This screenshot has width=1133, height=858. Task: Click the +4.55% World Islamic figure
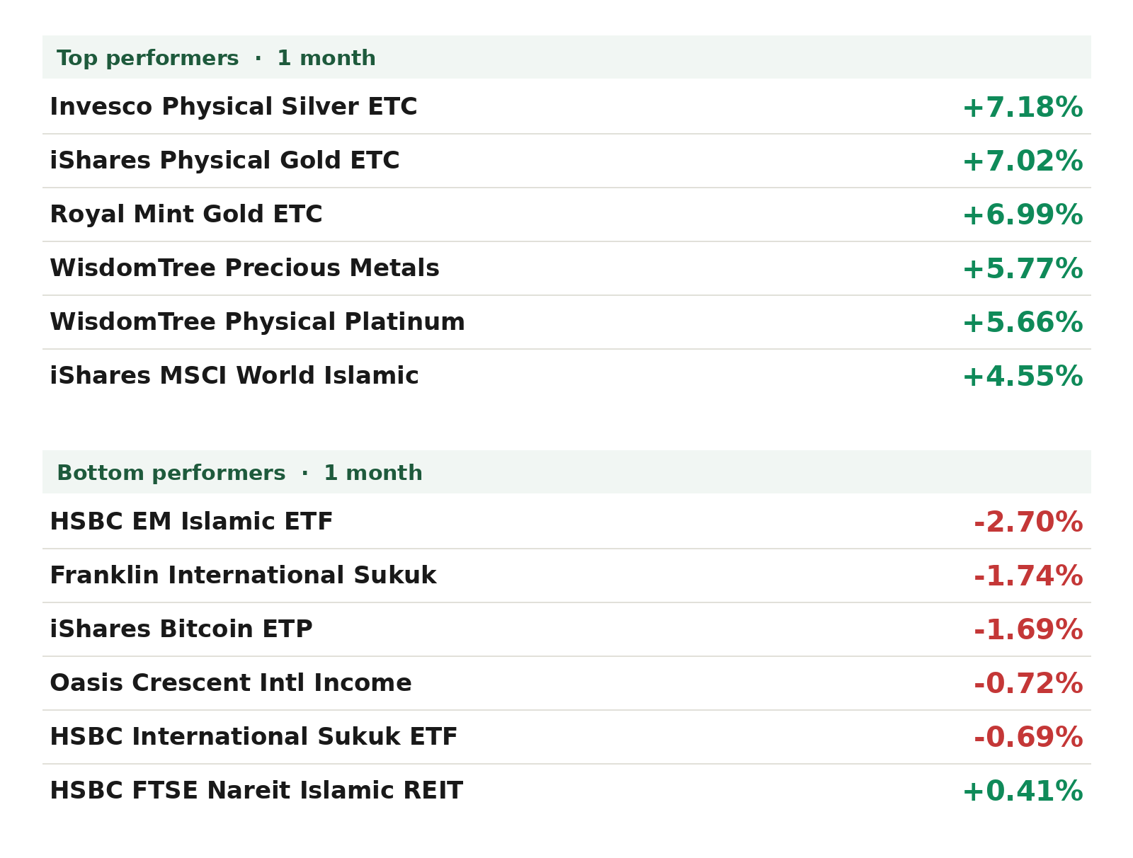click(1023, 377)
